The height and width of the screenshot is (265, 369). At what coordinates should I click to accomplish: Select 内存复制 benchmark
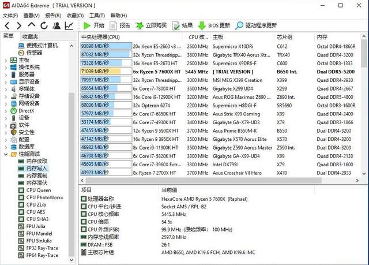click(x=33, y=176)
